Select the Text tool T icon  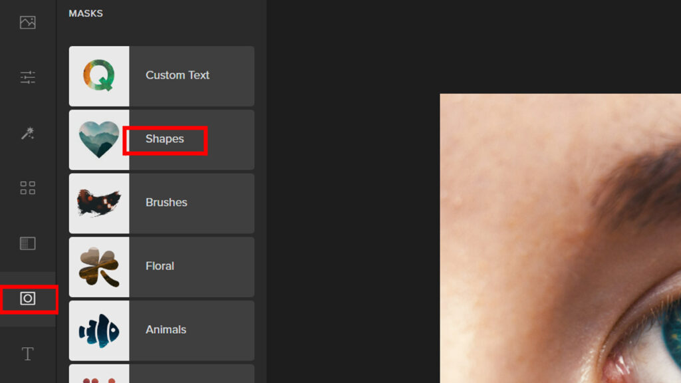coord(27,354)
